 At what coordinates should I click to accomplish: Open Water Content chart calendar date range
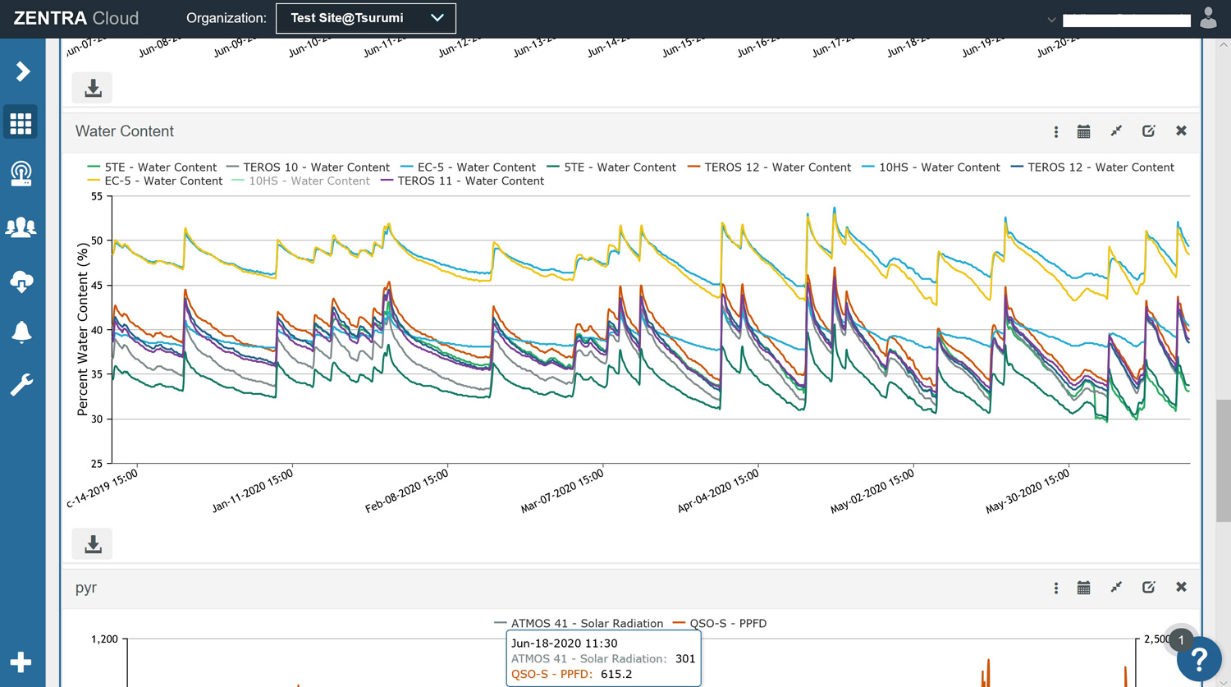[1084, 131]
